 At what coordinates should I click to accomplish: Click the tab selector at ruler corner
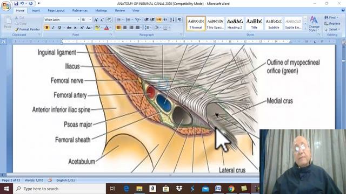[3, 41]
